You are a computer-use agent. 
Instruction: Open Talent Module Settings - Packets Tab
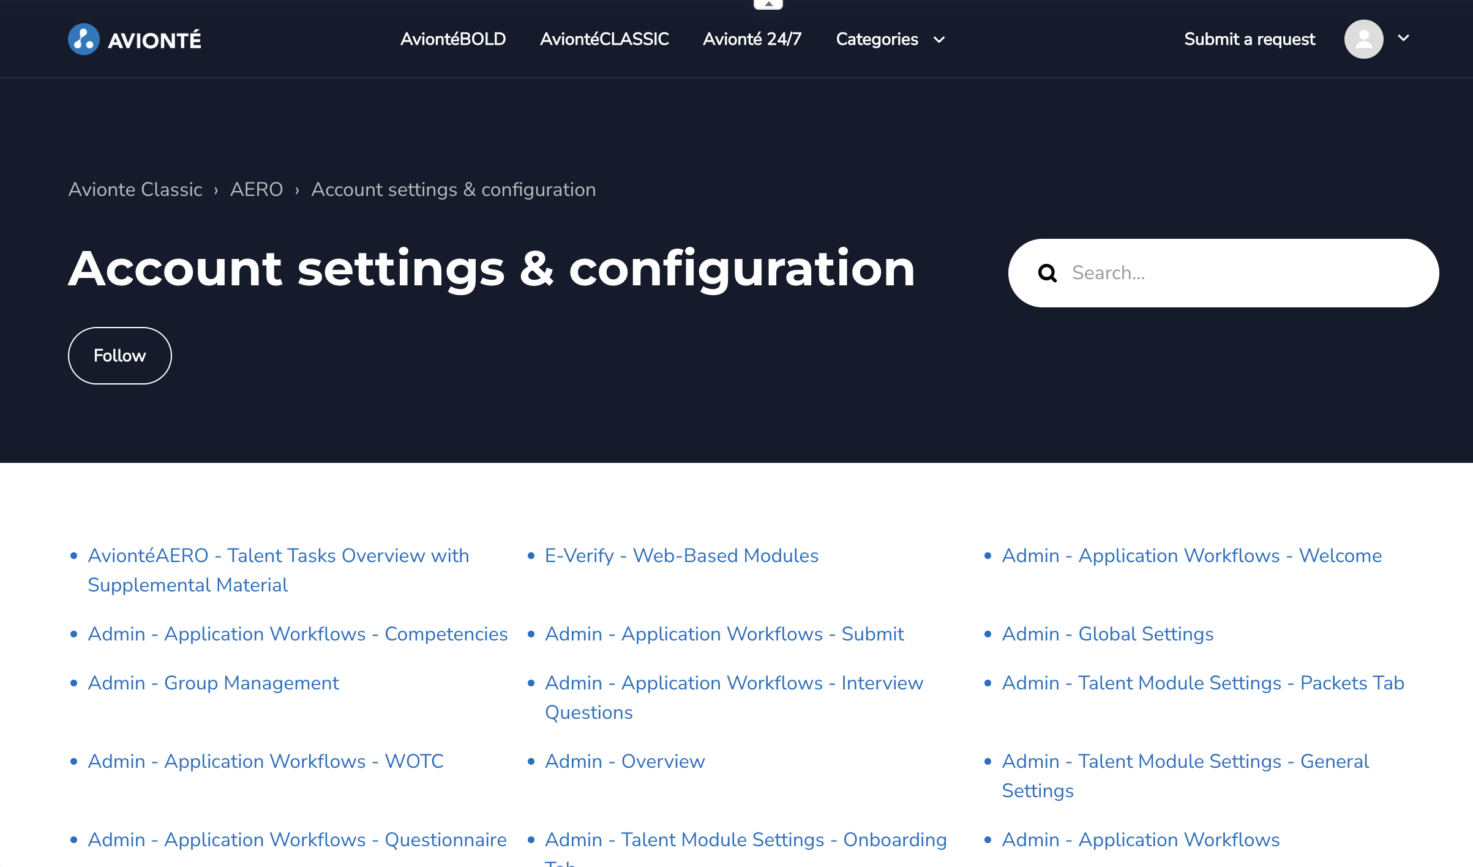point(1203,683)
